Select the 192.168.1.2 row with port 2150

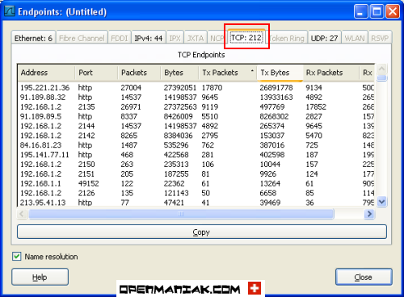[196, 165]
